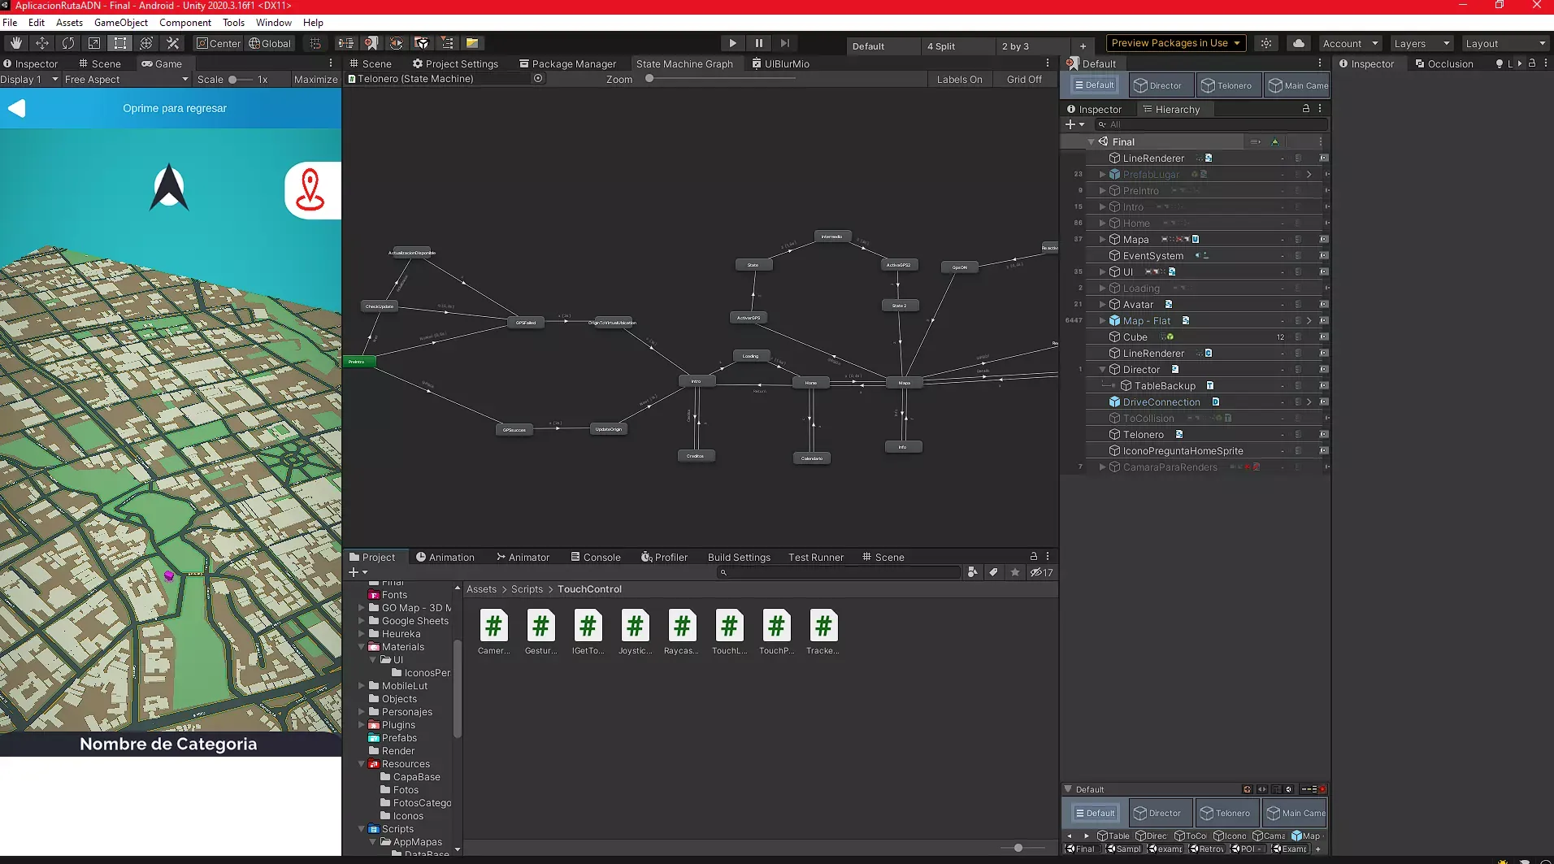
Task: Select the Rotate tool in toolbar
Action: coord(68,43)
